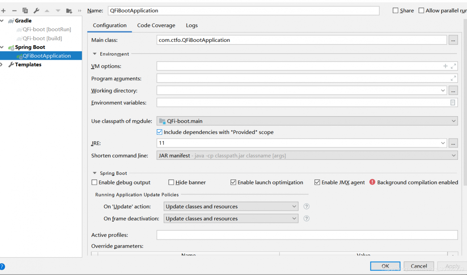467x275 pixels.
Task: Expand the VM options field editor
Action: [454, 66]
